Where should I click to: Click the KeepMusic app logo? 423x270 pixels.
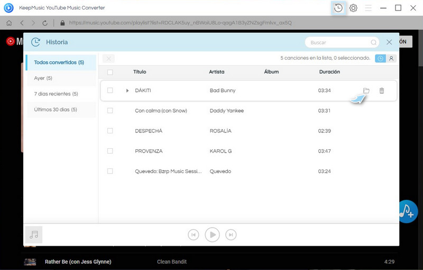(8, 8)
